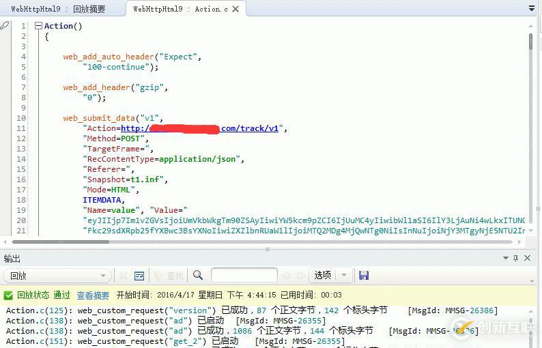Viewport: 542px width, 348px height.
Task: Click the ITEMDATA keyword
Action: point(102,200)
